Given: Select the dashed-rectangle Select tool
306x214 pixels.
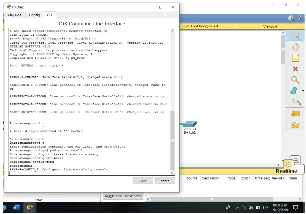Looking at the screenshot, I should (x=295, y=36).
